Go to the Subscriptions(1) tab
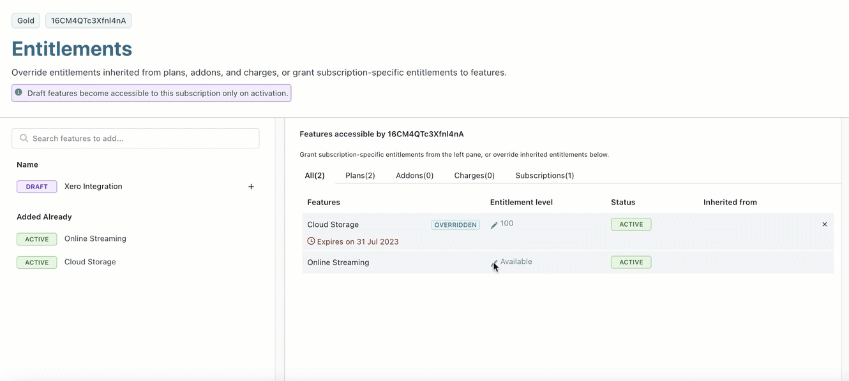This screenshot has width=849, height=381. (545, 175)
